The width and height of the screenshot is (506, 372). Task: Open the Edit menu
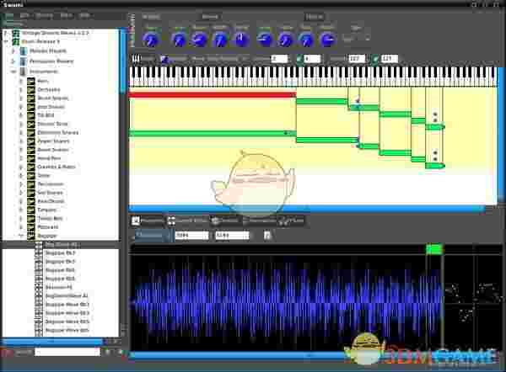[x=24, y=15]
